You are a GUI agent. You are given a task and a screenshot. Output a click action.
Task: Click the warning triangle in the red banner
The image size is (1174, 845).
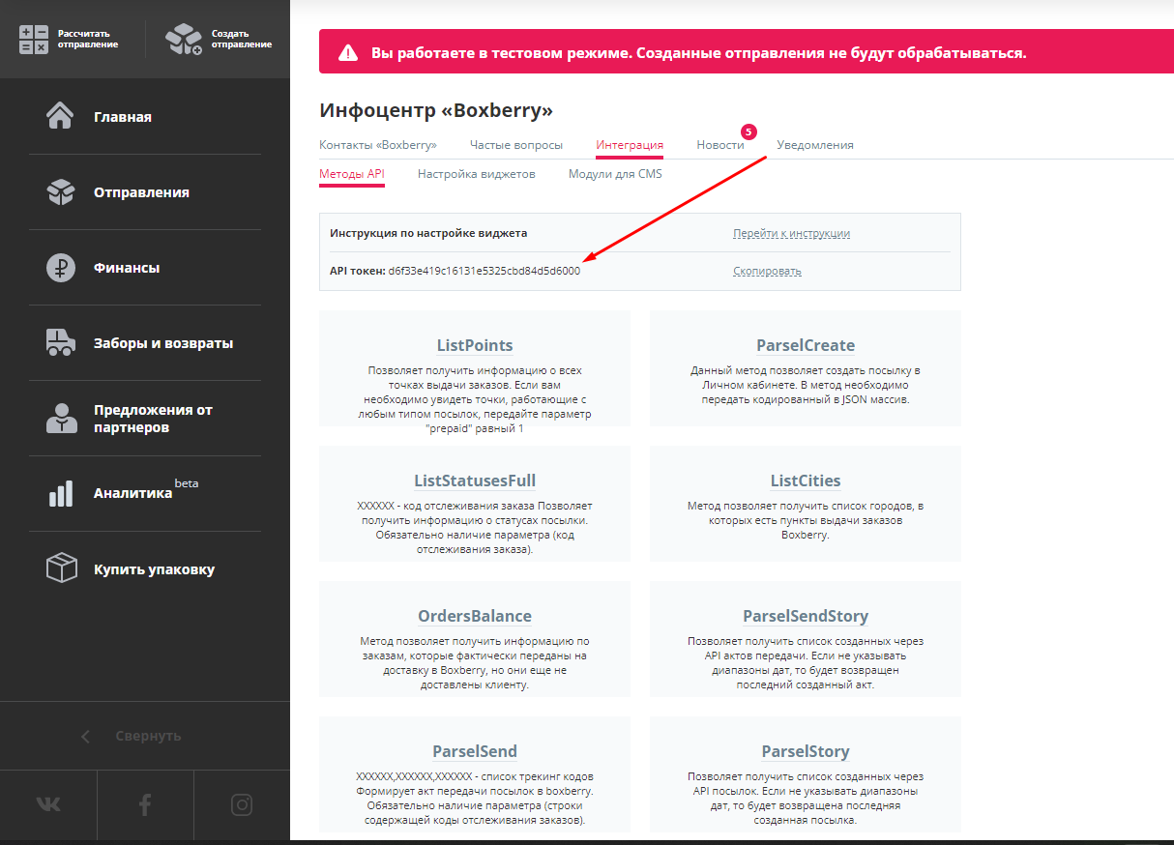click(347, 53)
